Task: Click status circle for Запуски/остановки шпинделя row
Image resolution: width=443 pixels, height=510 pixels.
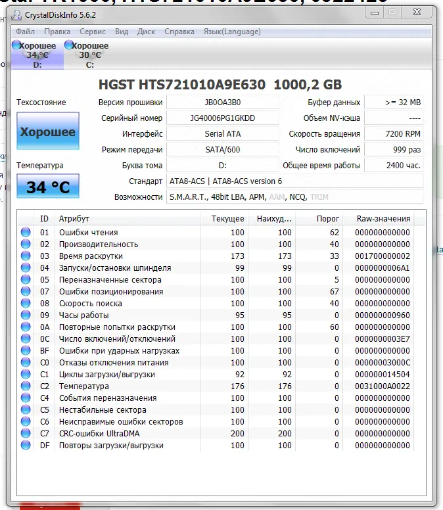Action: [26, 267]
